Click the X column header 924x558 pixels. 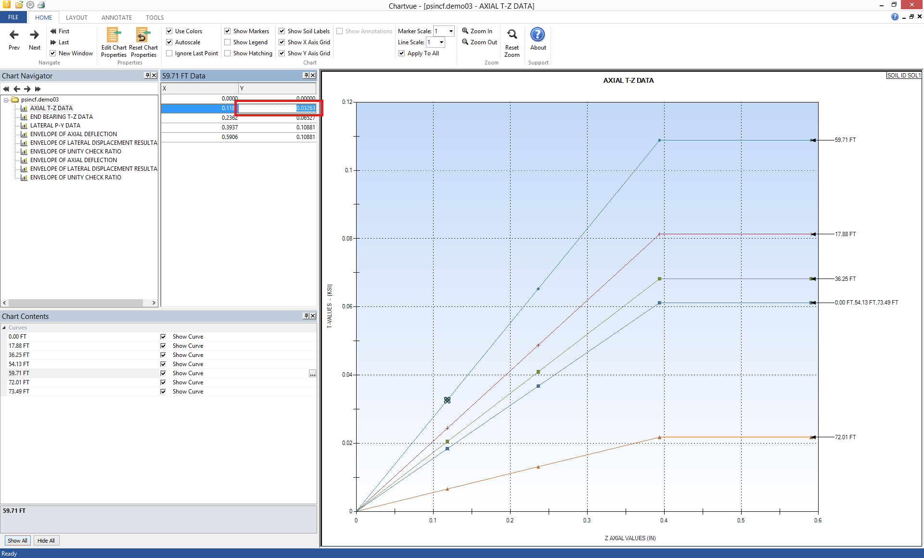pyautogui.click(x=199, y=89)
